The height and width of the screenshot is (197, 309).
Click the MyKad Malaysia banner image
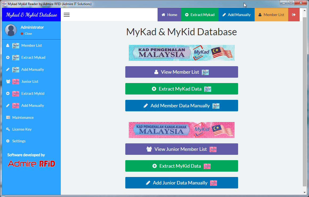click(x=182, y=53)
